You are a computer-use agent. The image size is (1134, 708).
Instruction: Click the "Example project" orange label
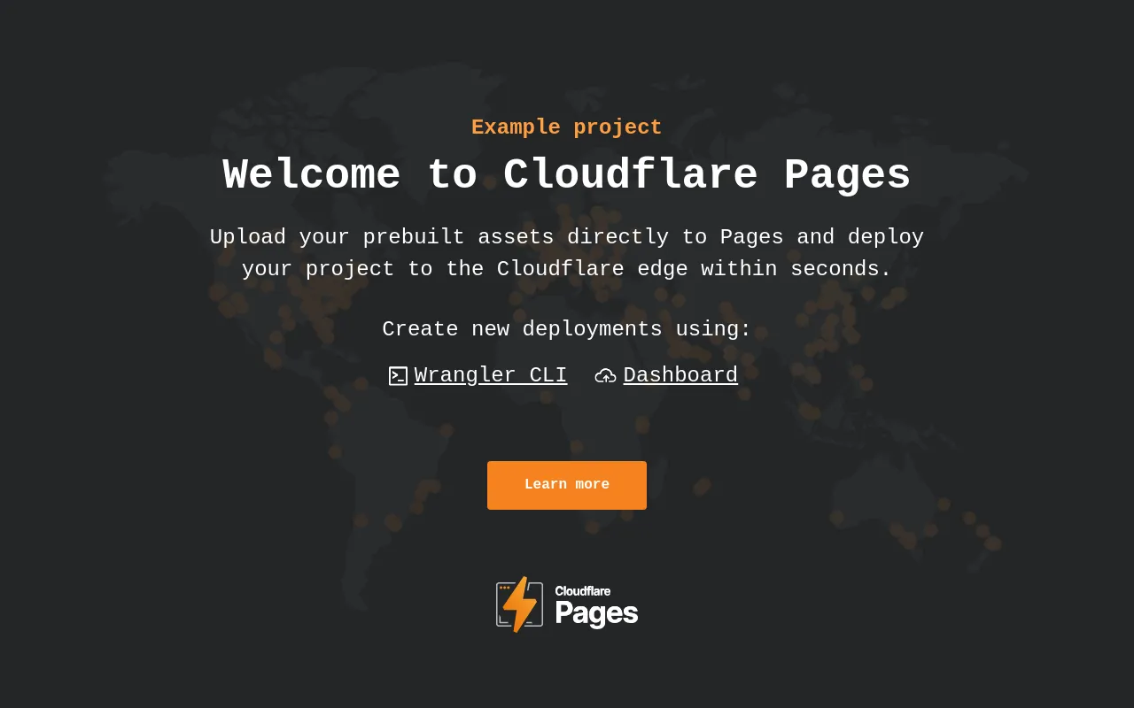pos(567,127)
